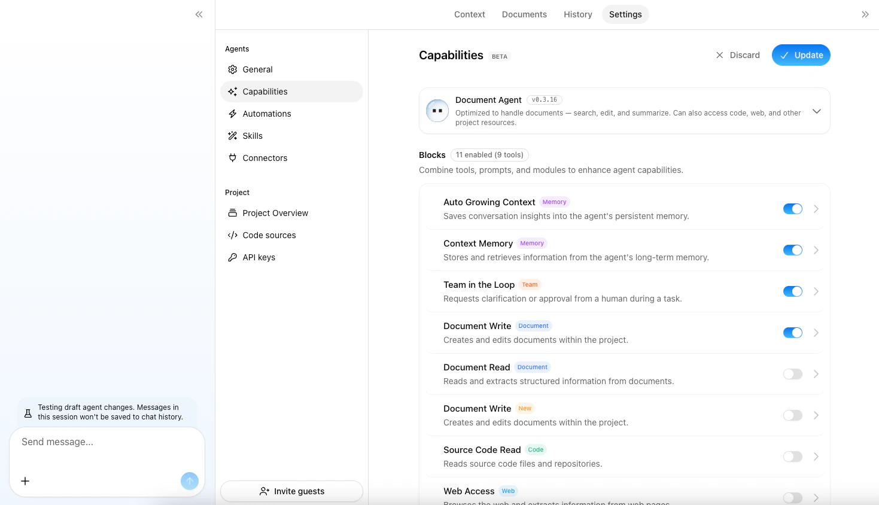This screenshot has height=505, width=879.
Task: Open Web Access details chevron
Action: [x=816, y=498]
